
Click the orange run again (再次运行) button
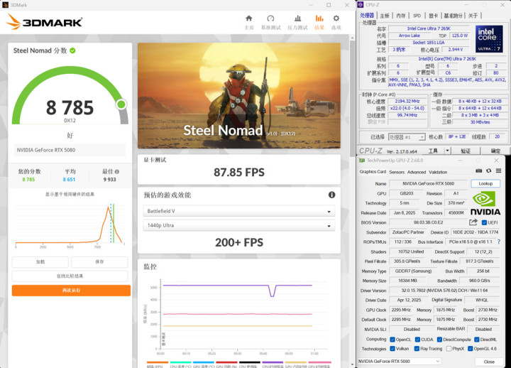pyautogui.click(x=71, y=291)
